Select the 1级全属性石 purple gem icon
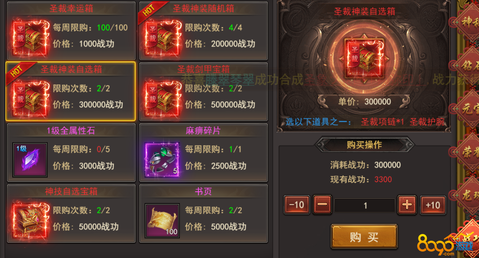 [x=30, y=160]
